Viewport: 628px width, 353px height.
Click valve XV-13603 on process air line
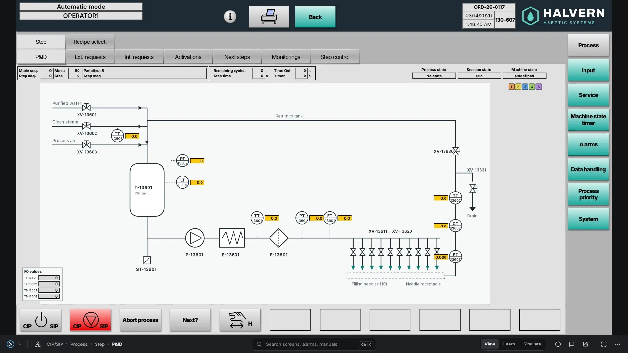[x=86, y=145]
